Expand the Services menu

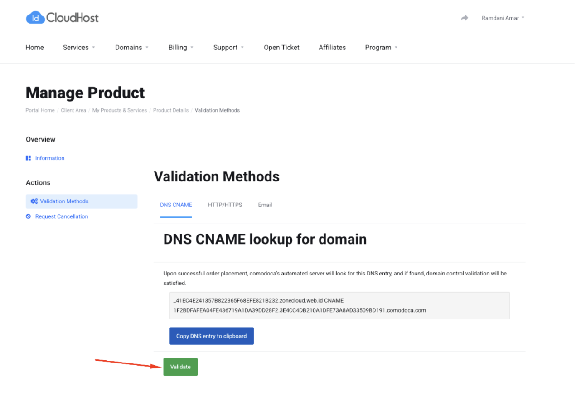coord(79,48)
